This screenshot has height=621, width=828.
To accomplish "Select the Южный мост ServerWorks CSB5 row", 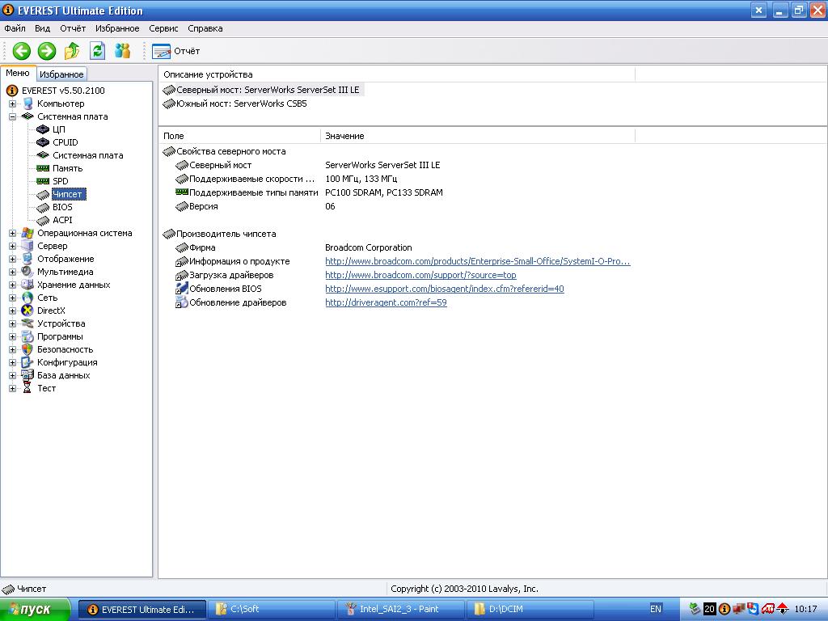I will click(234, 103).
